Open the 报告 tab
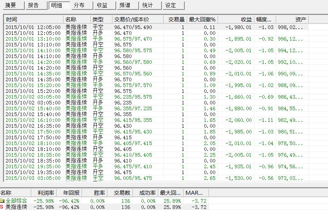Viewport: 328px width, 210px height. pos(36,5)
